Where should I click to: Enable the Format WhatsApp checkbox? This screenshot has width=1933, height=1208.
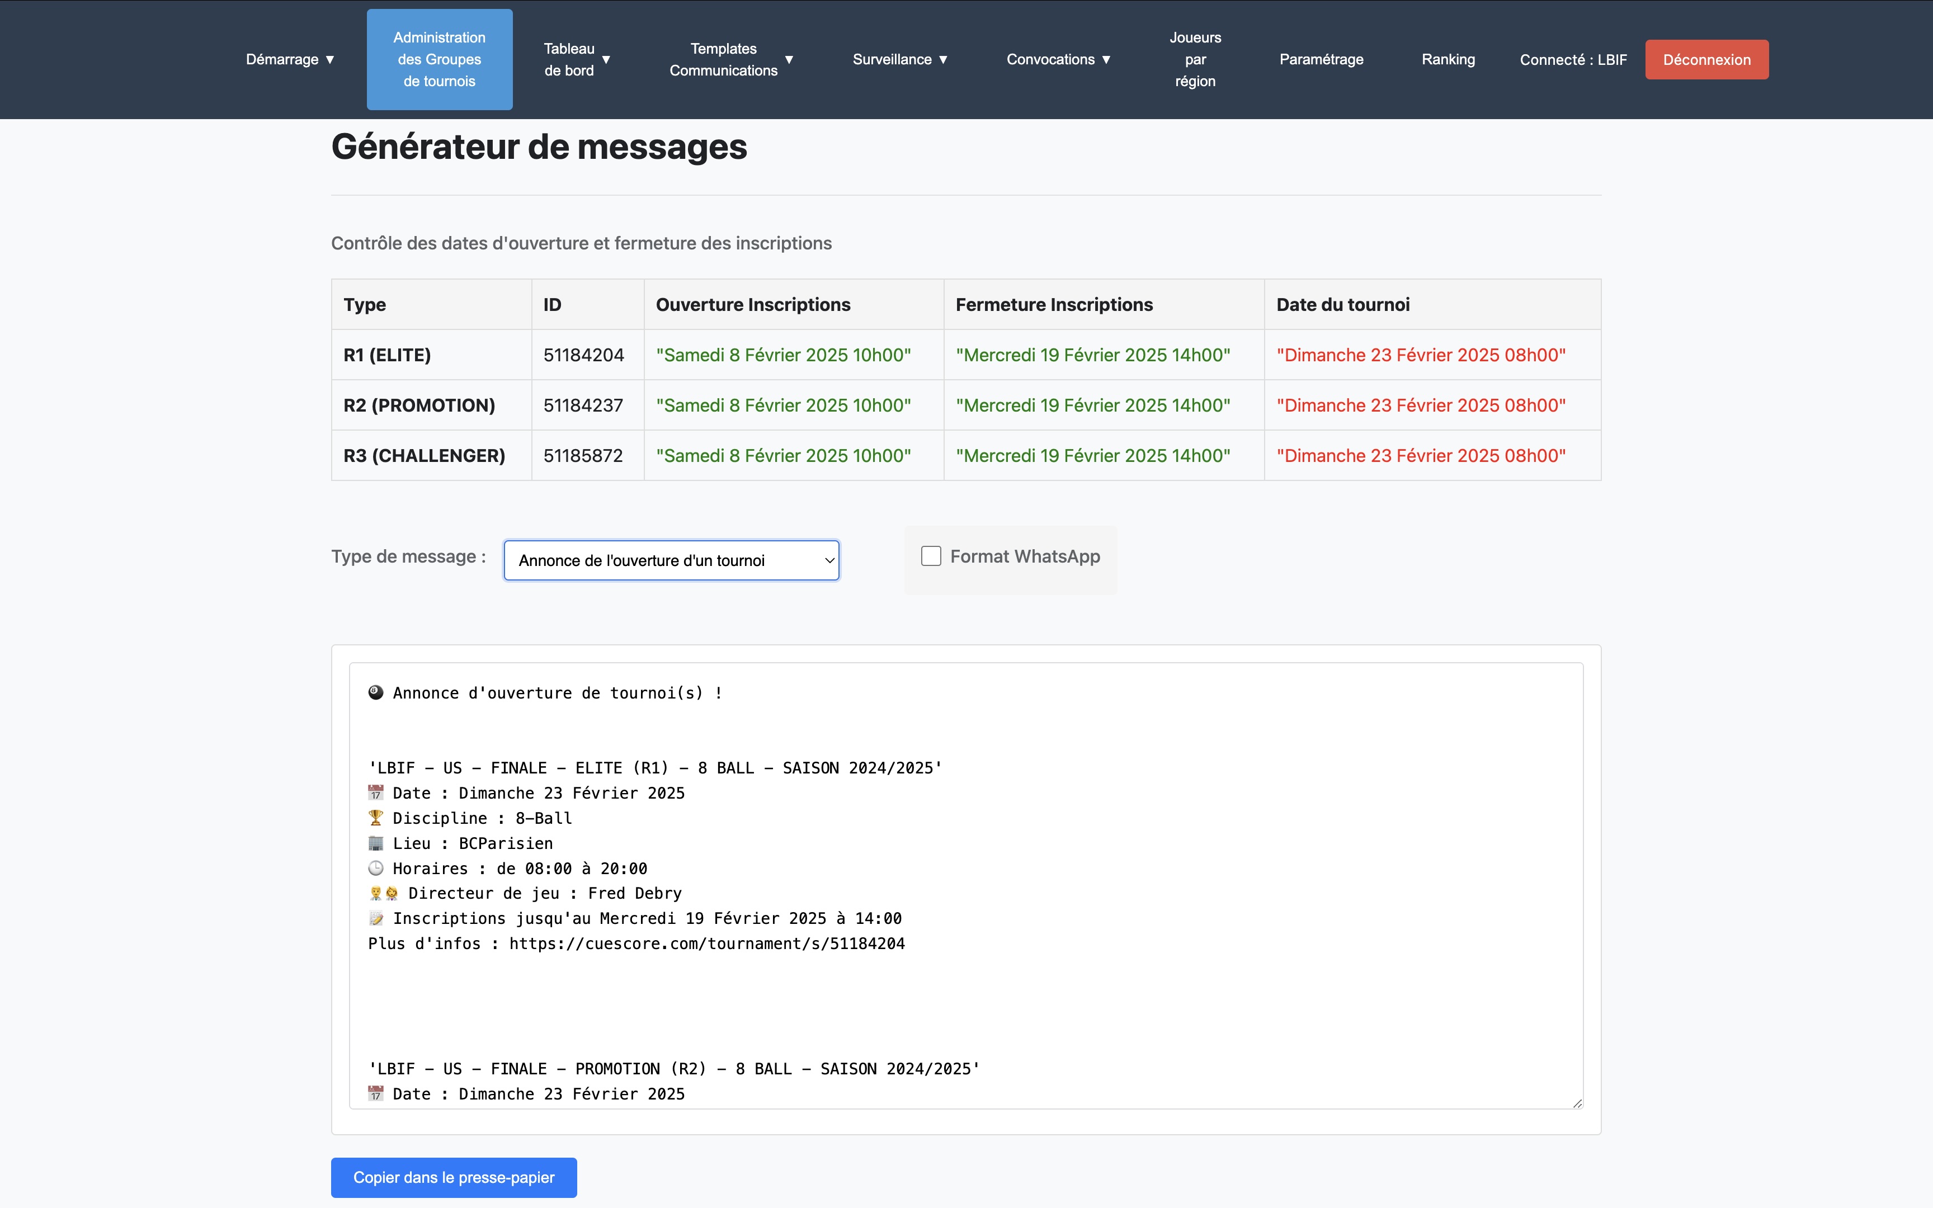931,556
